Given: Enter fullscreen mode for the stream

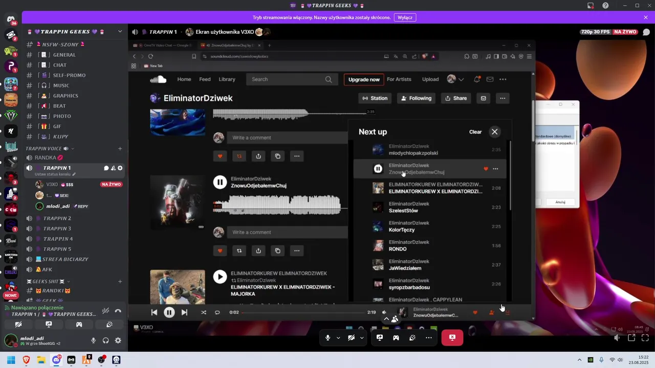Looking at the screenshot, I should click(x=645, y=338).
